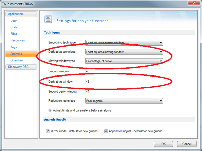Click the Cancel button
The height and width of the screenshot is (151, 202).
coord(187,144)
